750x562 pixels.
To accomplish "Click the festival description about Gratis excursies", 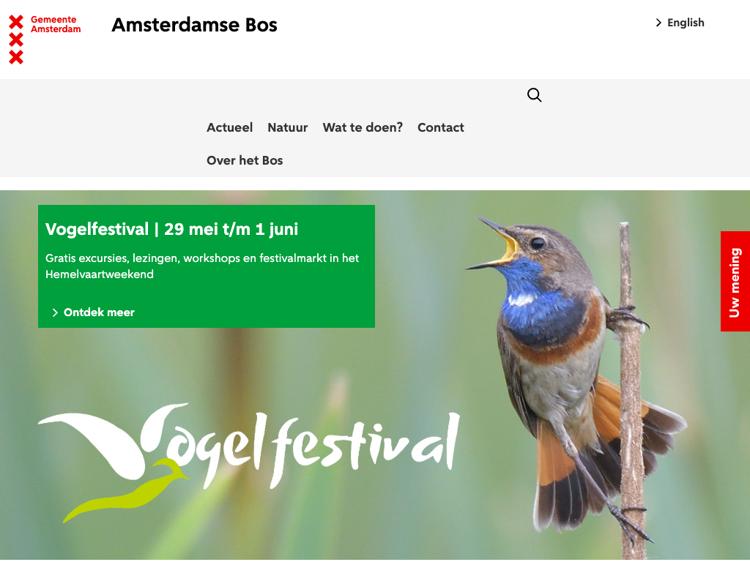I will point(202,266).
